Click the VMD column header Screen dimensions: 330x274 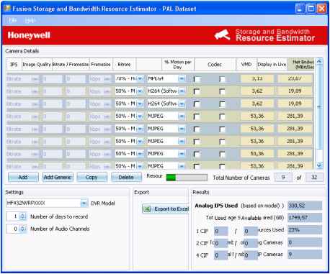coord(246,64)
